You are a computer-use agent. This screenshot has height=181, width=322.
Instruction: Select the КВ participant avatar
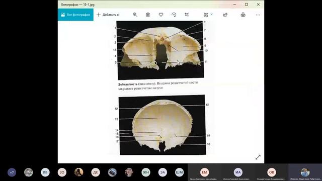45,172
